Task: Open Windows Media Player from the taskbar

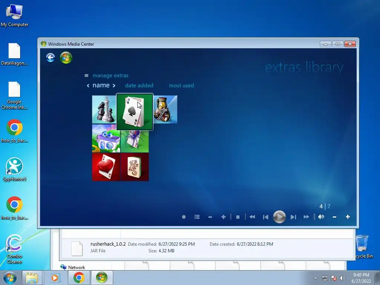Action: click(x=55, y=278)
